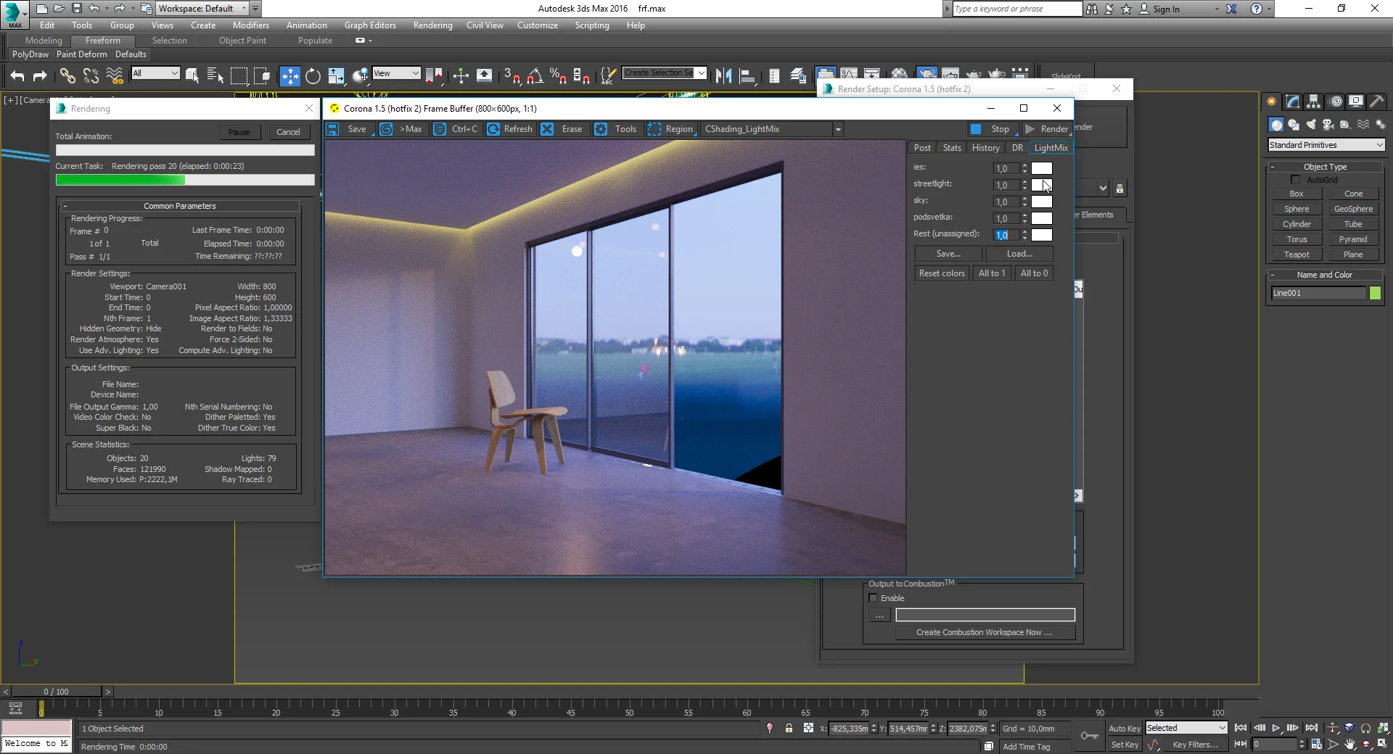Click Erase icon in Frame Buffer
Image resolution: width=1393 pixels, height=754 pixels.
(x=547, y=129)
